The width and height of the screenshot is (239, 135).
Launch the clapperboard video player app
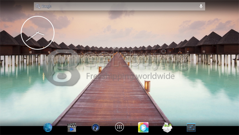[x=72, y=127]
